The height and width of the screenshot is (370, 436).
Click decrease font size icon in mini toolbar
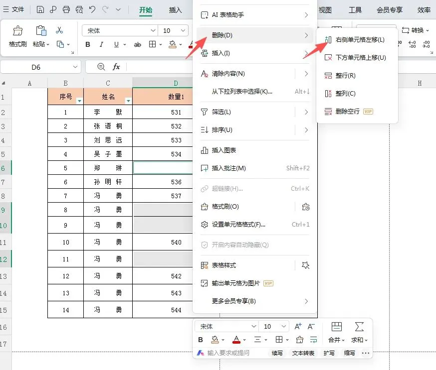311,326
